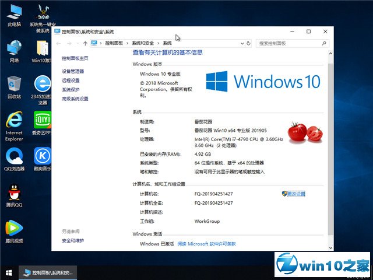
Task: Open the 此电脑 desktop icon
Action: pyautogui.click(x=14, y=15)
